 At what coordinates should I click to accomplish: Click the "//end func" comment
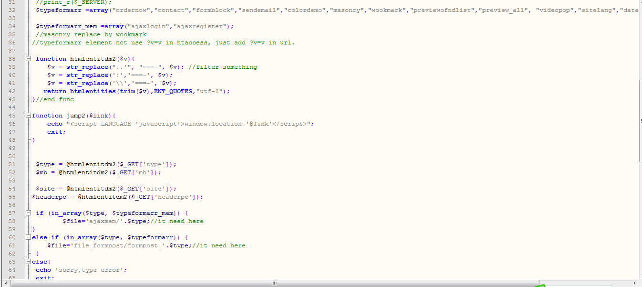55,99
